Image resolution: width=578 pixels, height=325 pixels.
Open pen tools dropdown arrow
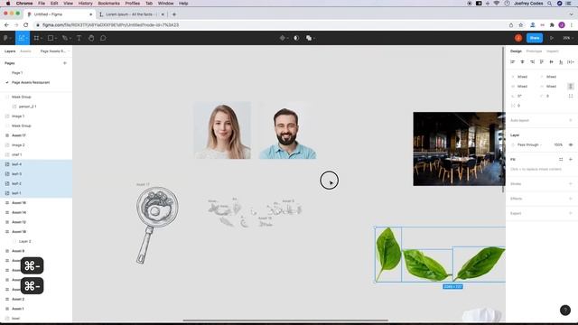coord(70,38)
